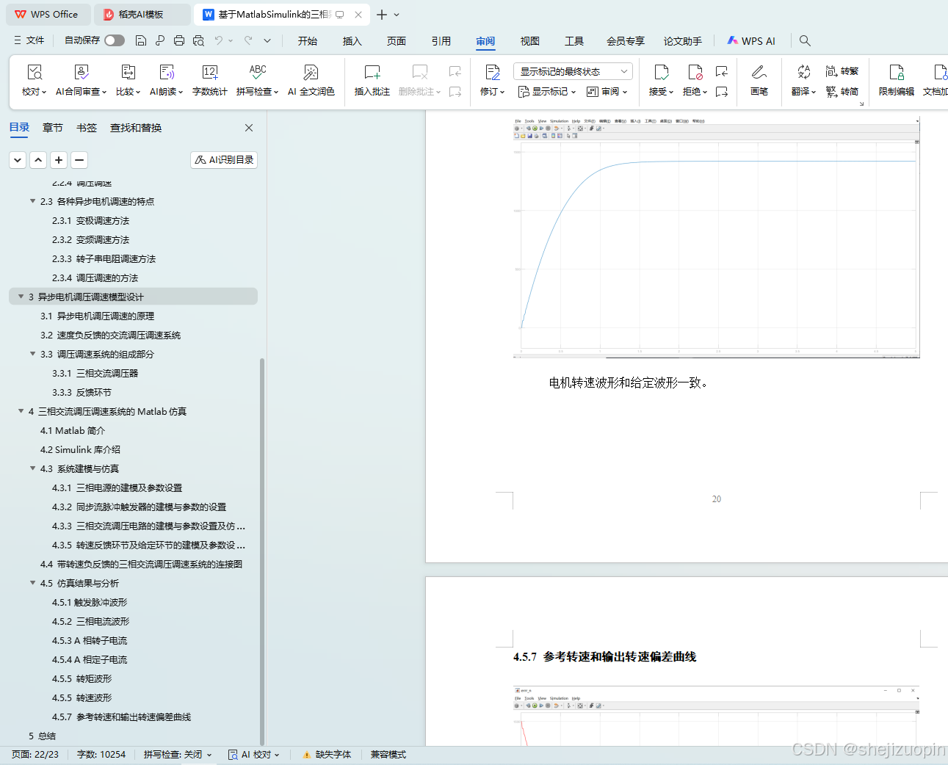The image size is (948, 765).
Task: Collapse section 4.3 系统建模与仿真
Action: pos(32,468)
